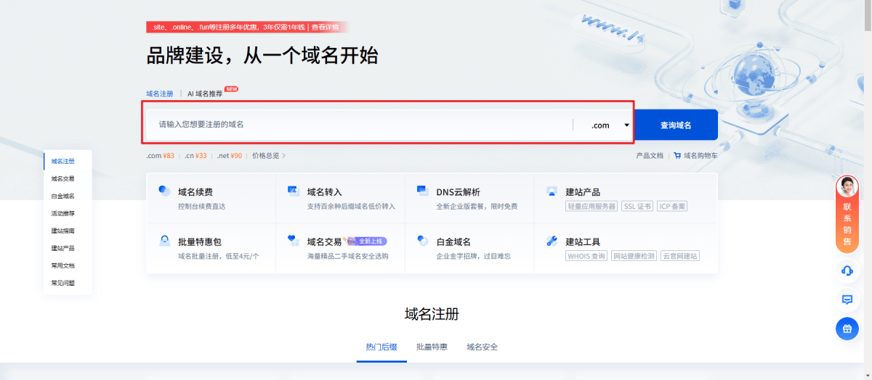
Task: Click the domain name input field
Action: click(360, 125)
